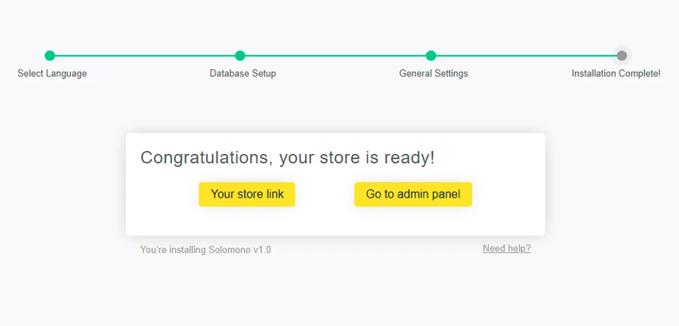Select the 'Installation Complete!' step label

tap(616, 74)
